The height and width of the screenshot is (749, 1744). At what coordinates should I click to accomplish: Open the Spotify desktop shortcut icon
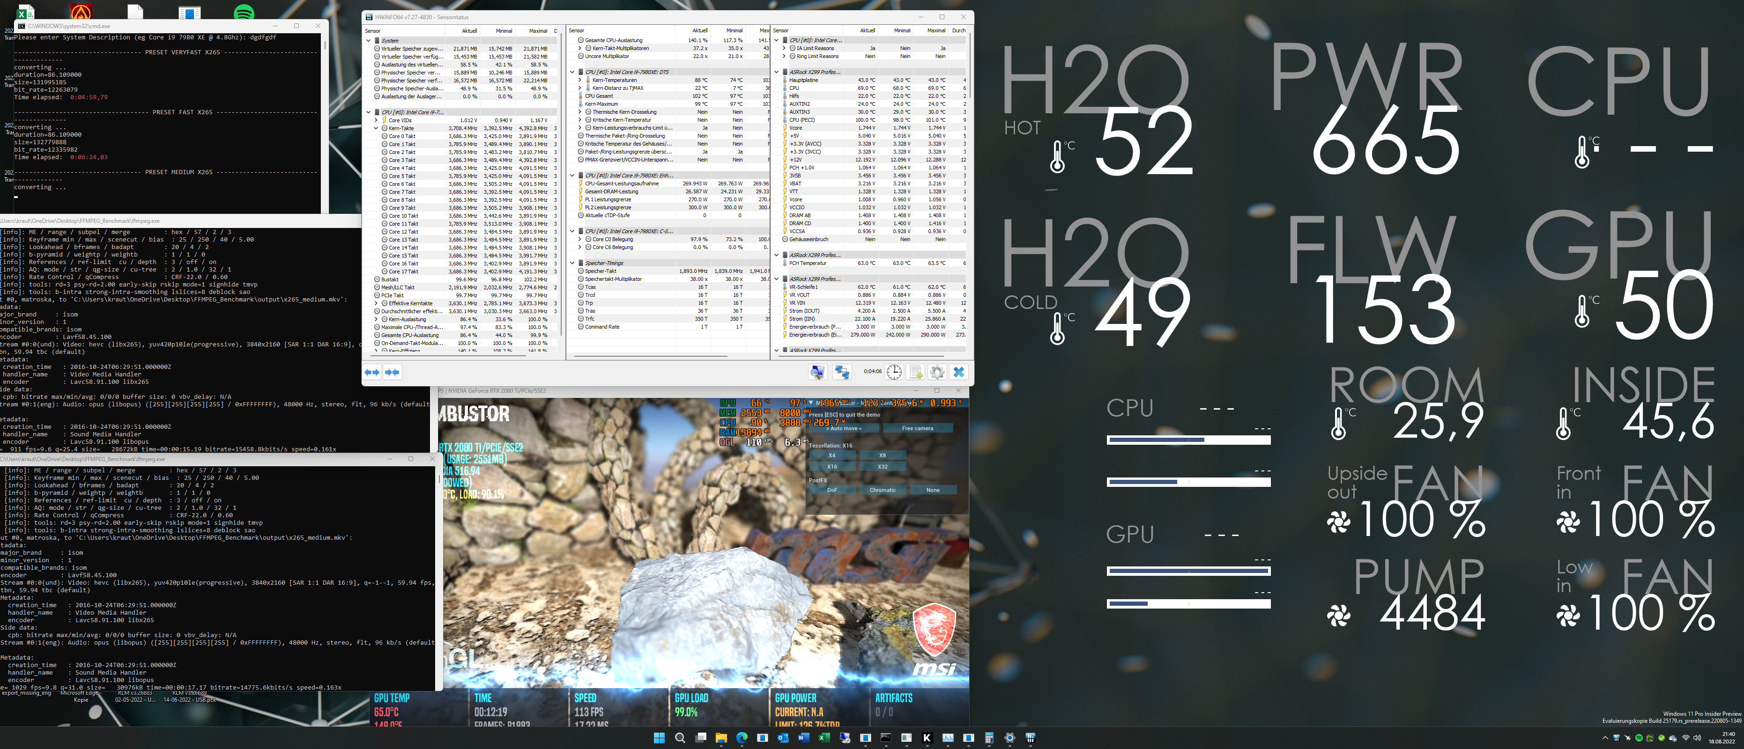point(244,12)
